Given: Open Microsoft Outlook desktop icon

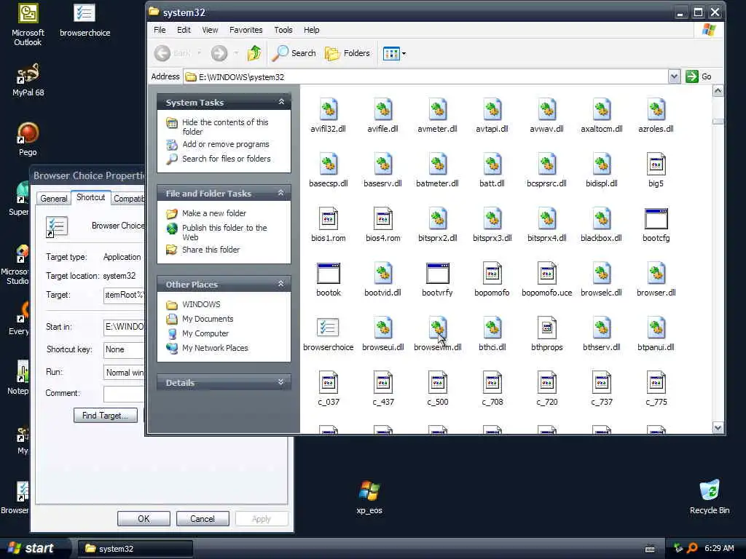Looking at the screenshot, I should point(28,25).
